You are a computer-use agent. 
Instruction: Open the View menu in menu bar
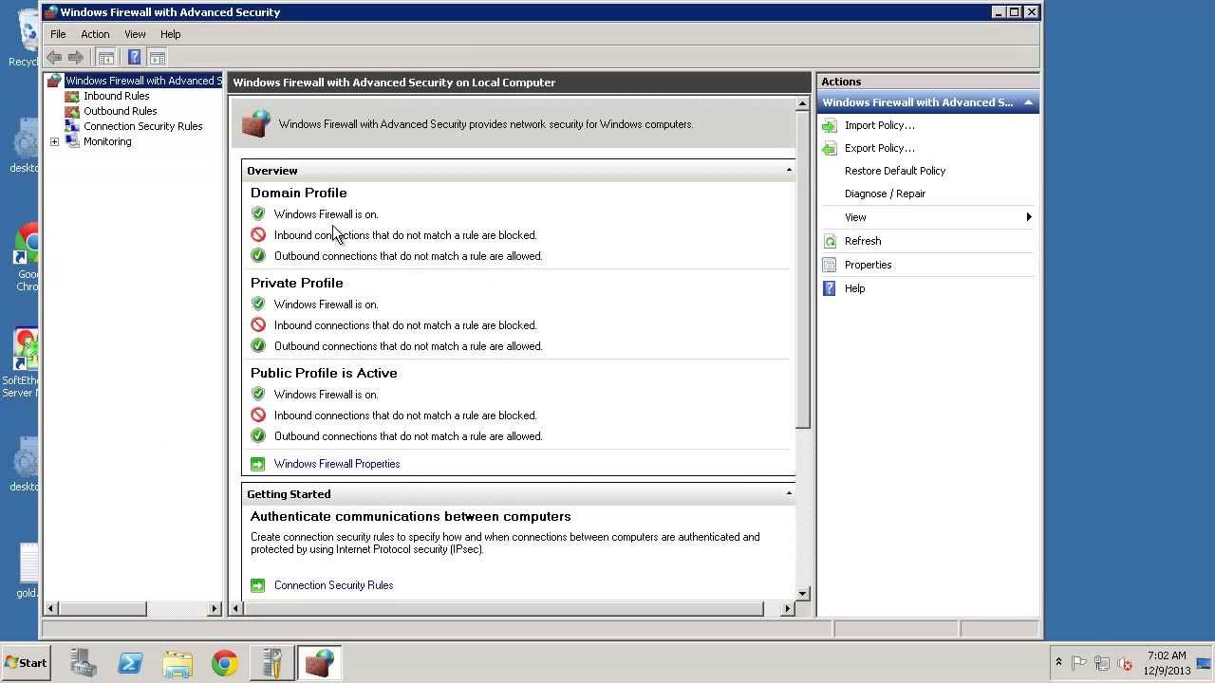point(135,34)
